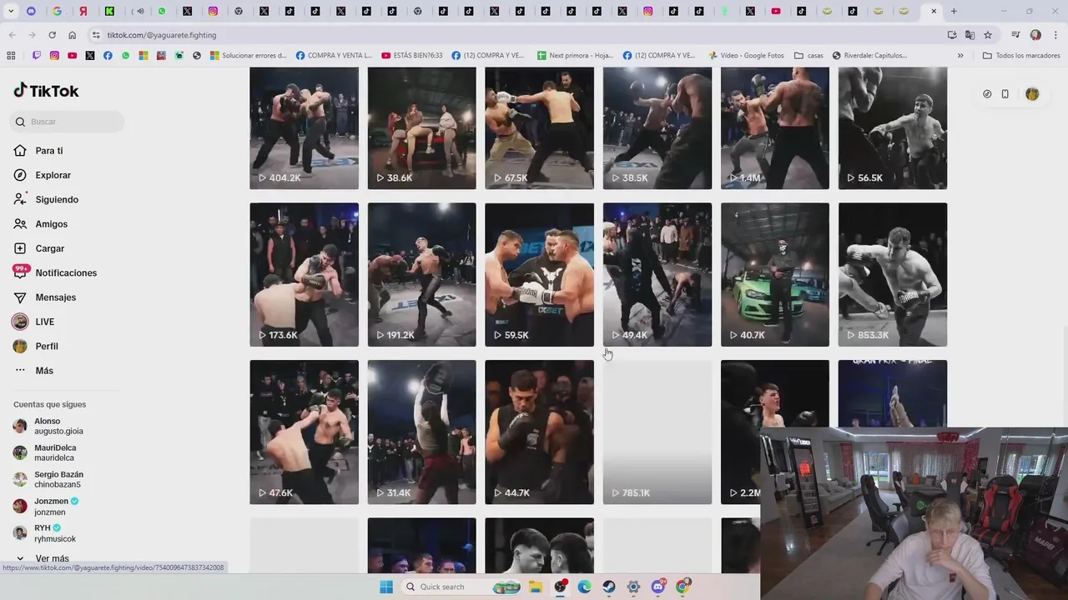
Task: Open the video with 47.6K views
Action: tap(304, 432)
